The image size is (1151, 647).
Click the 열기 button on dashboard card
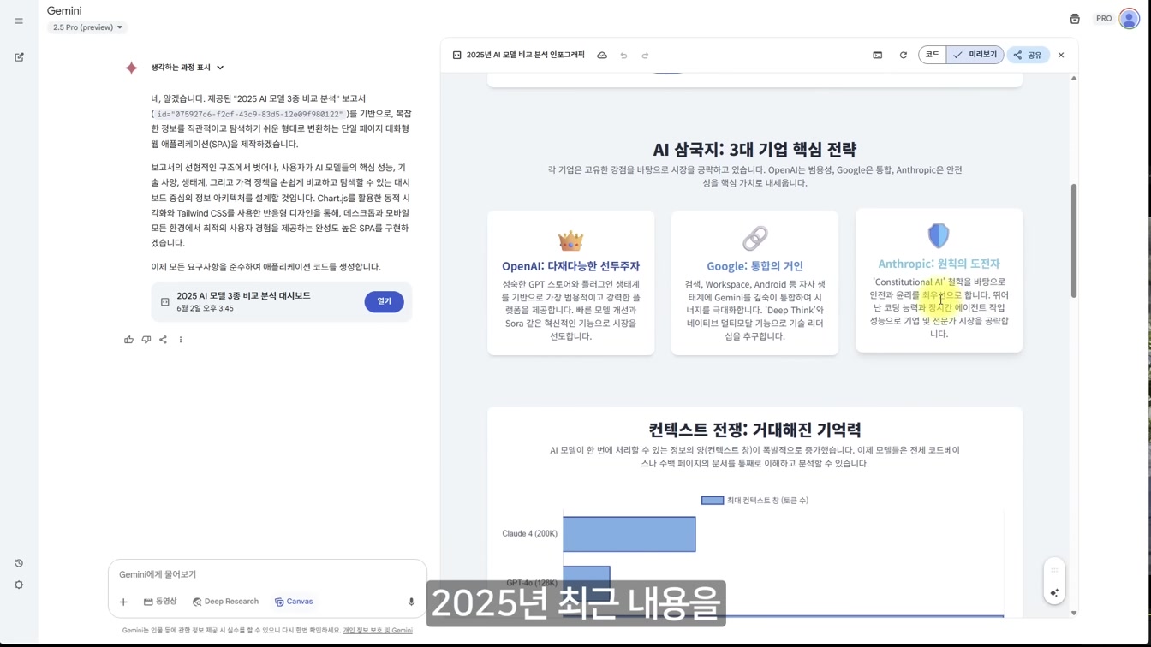[x=384, y=301]
